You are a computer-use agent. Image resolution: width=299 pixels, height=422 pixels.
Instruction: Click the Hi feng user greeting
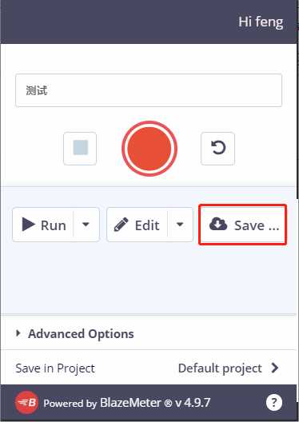pyautogui.click(x=261, y=22)
